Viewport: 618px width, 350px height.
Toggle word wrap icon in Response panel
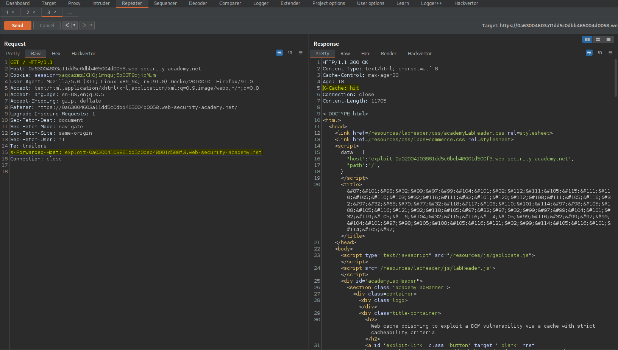click(x=589, y=53)
